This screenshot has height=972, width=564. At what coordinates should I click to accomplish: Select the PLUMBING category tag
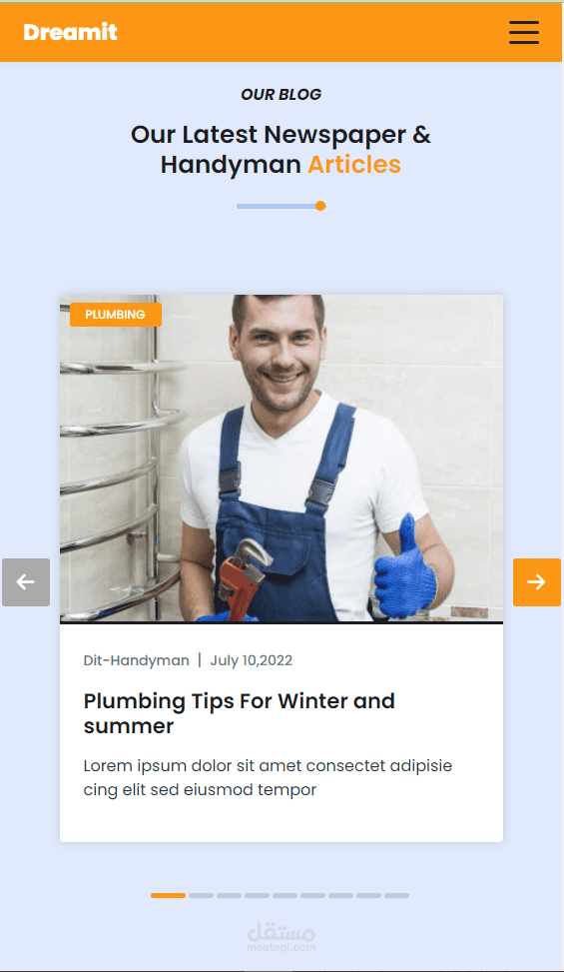(x=116, y=315)
